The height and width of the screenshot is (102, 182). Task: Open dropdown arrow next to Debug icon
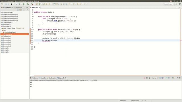(22, 4)
